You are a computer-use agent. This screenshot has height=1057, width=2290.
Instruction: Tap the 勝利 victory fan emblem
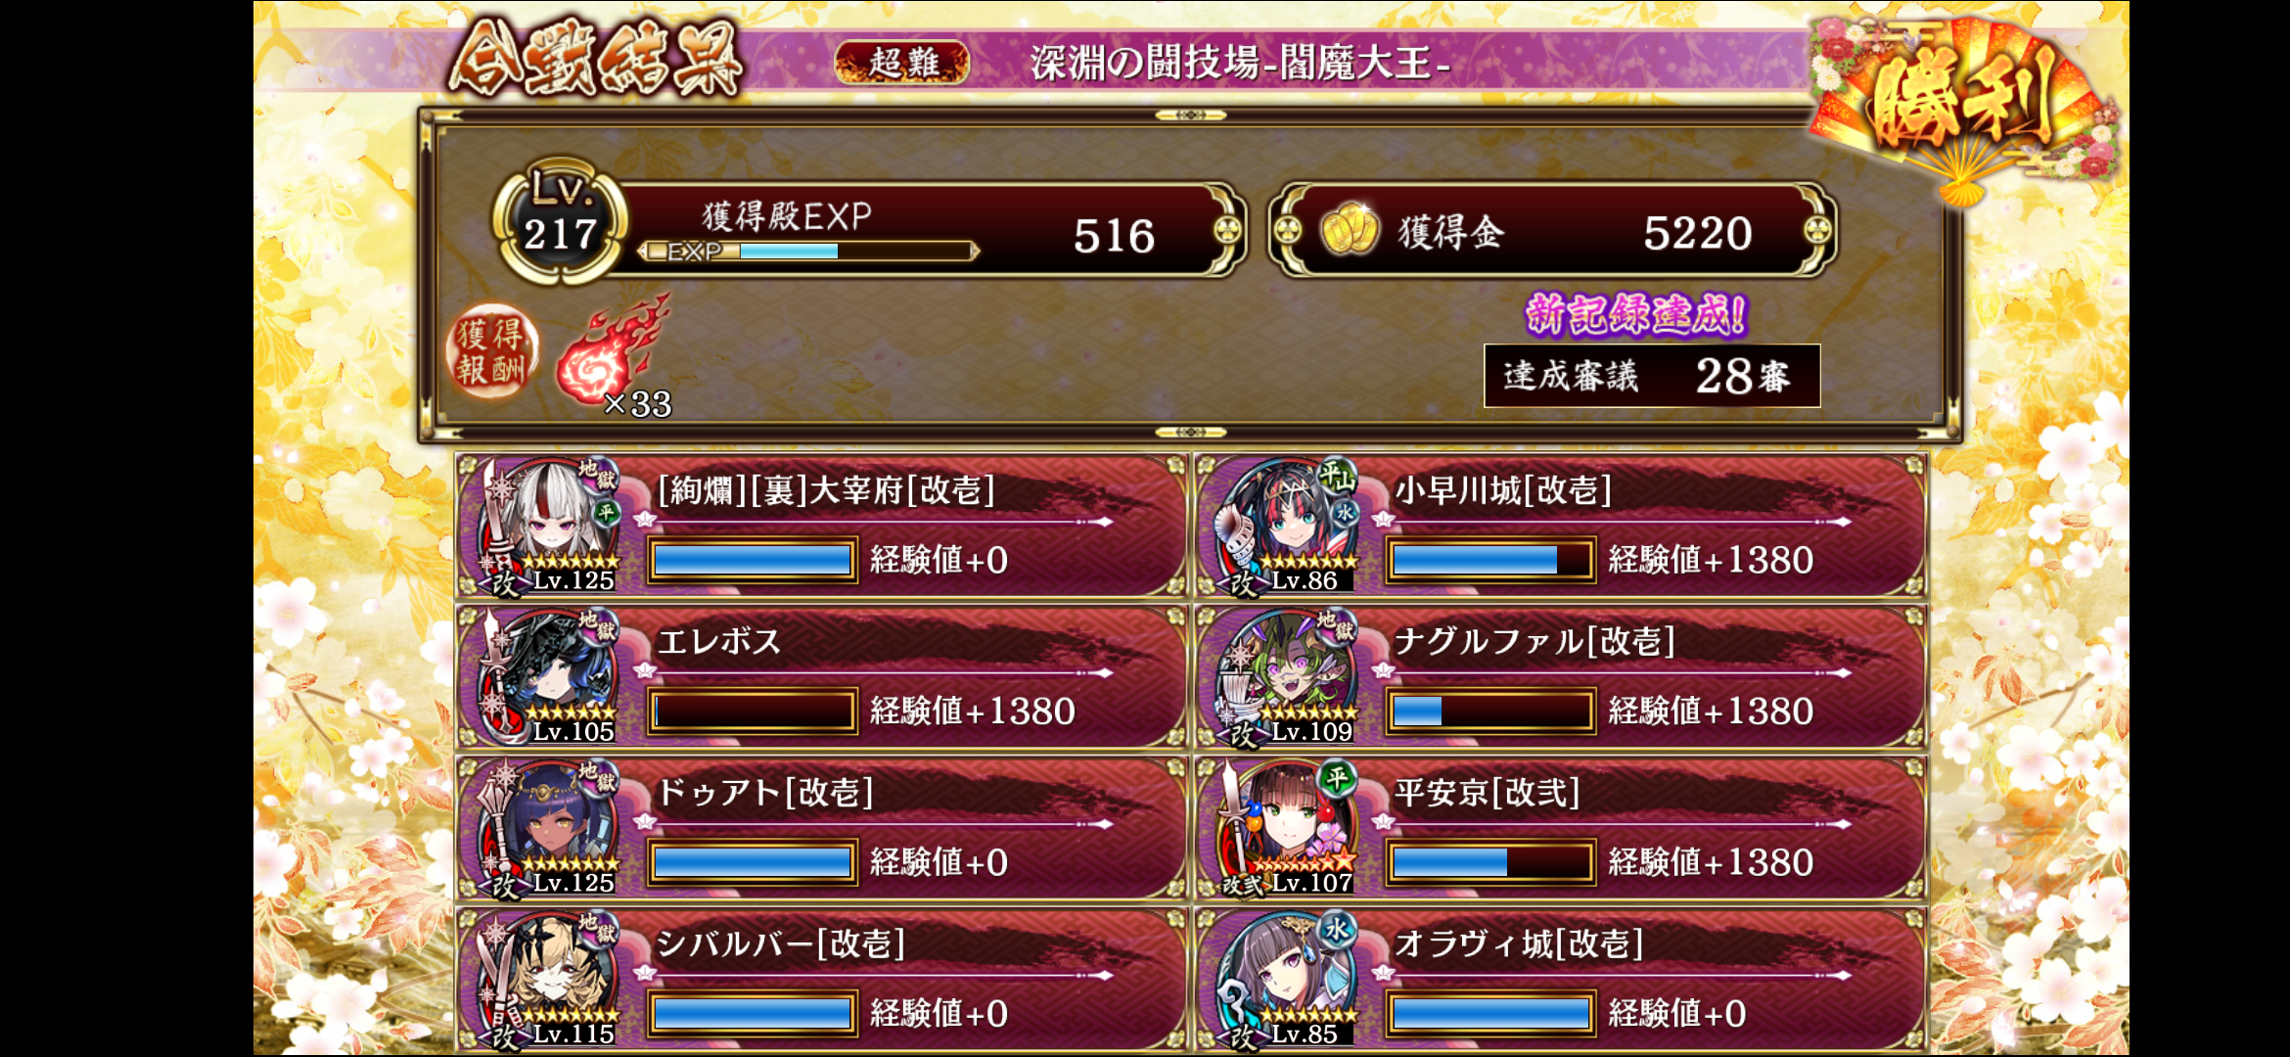pyautogui.click(x=1962, y=106)
